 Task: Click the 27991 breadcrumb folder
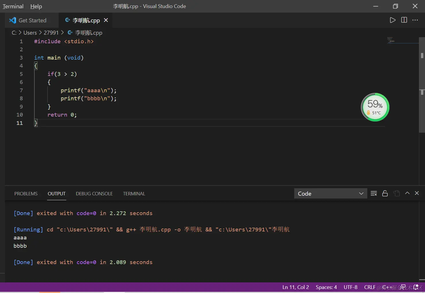click(x=51, y=33)
